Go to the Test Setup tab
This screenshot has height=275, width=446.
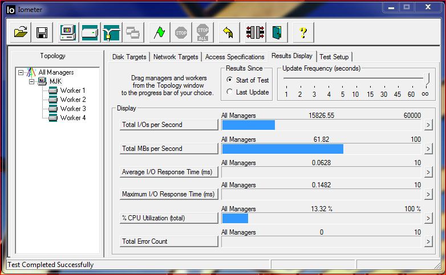(x=334, y=57)
